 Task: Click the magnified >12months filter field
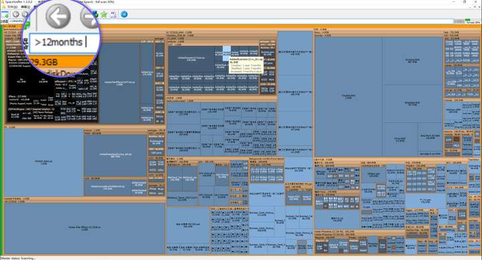64,42
